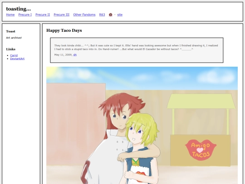Screen dimensions: 245x184
Task: Click the 'toasting...' site title
Action: (19, 9)
